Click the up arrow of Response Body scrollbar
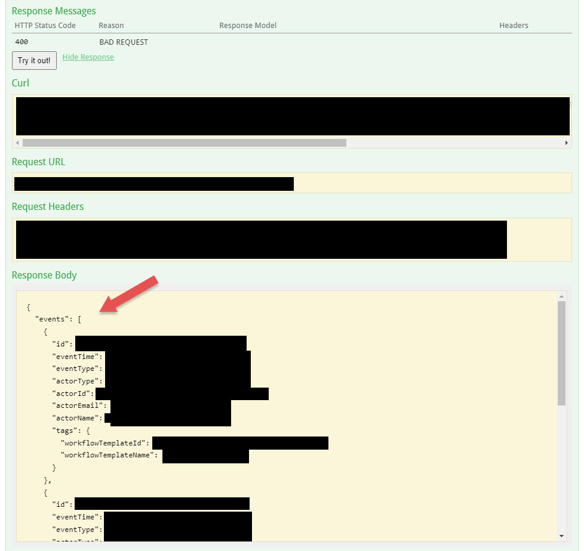This screenshot has height=551, width=584. (561, 295)
